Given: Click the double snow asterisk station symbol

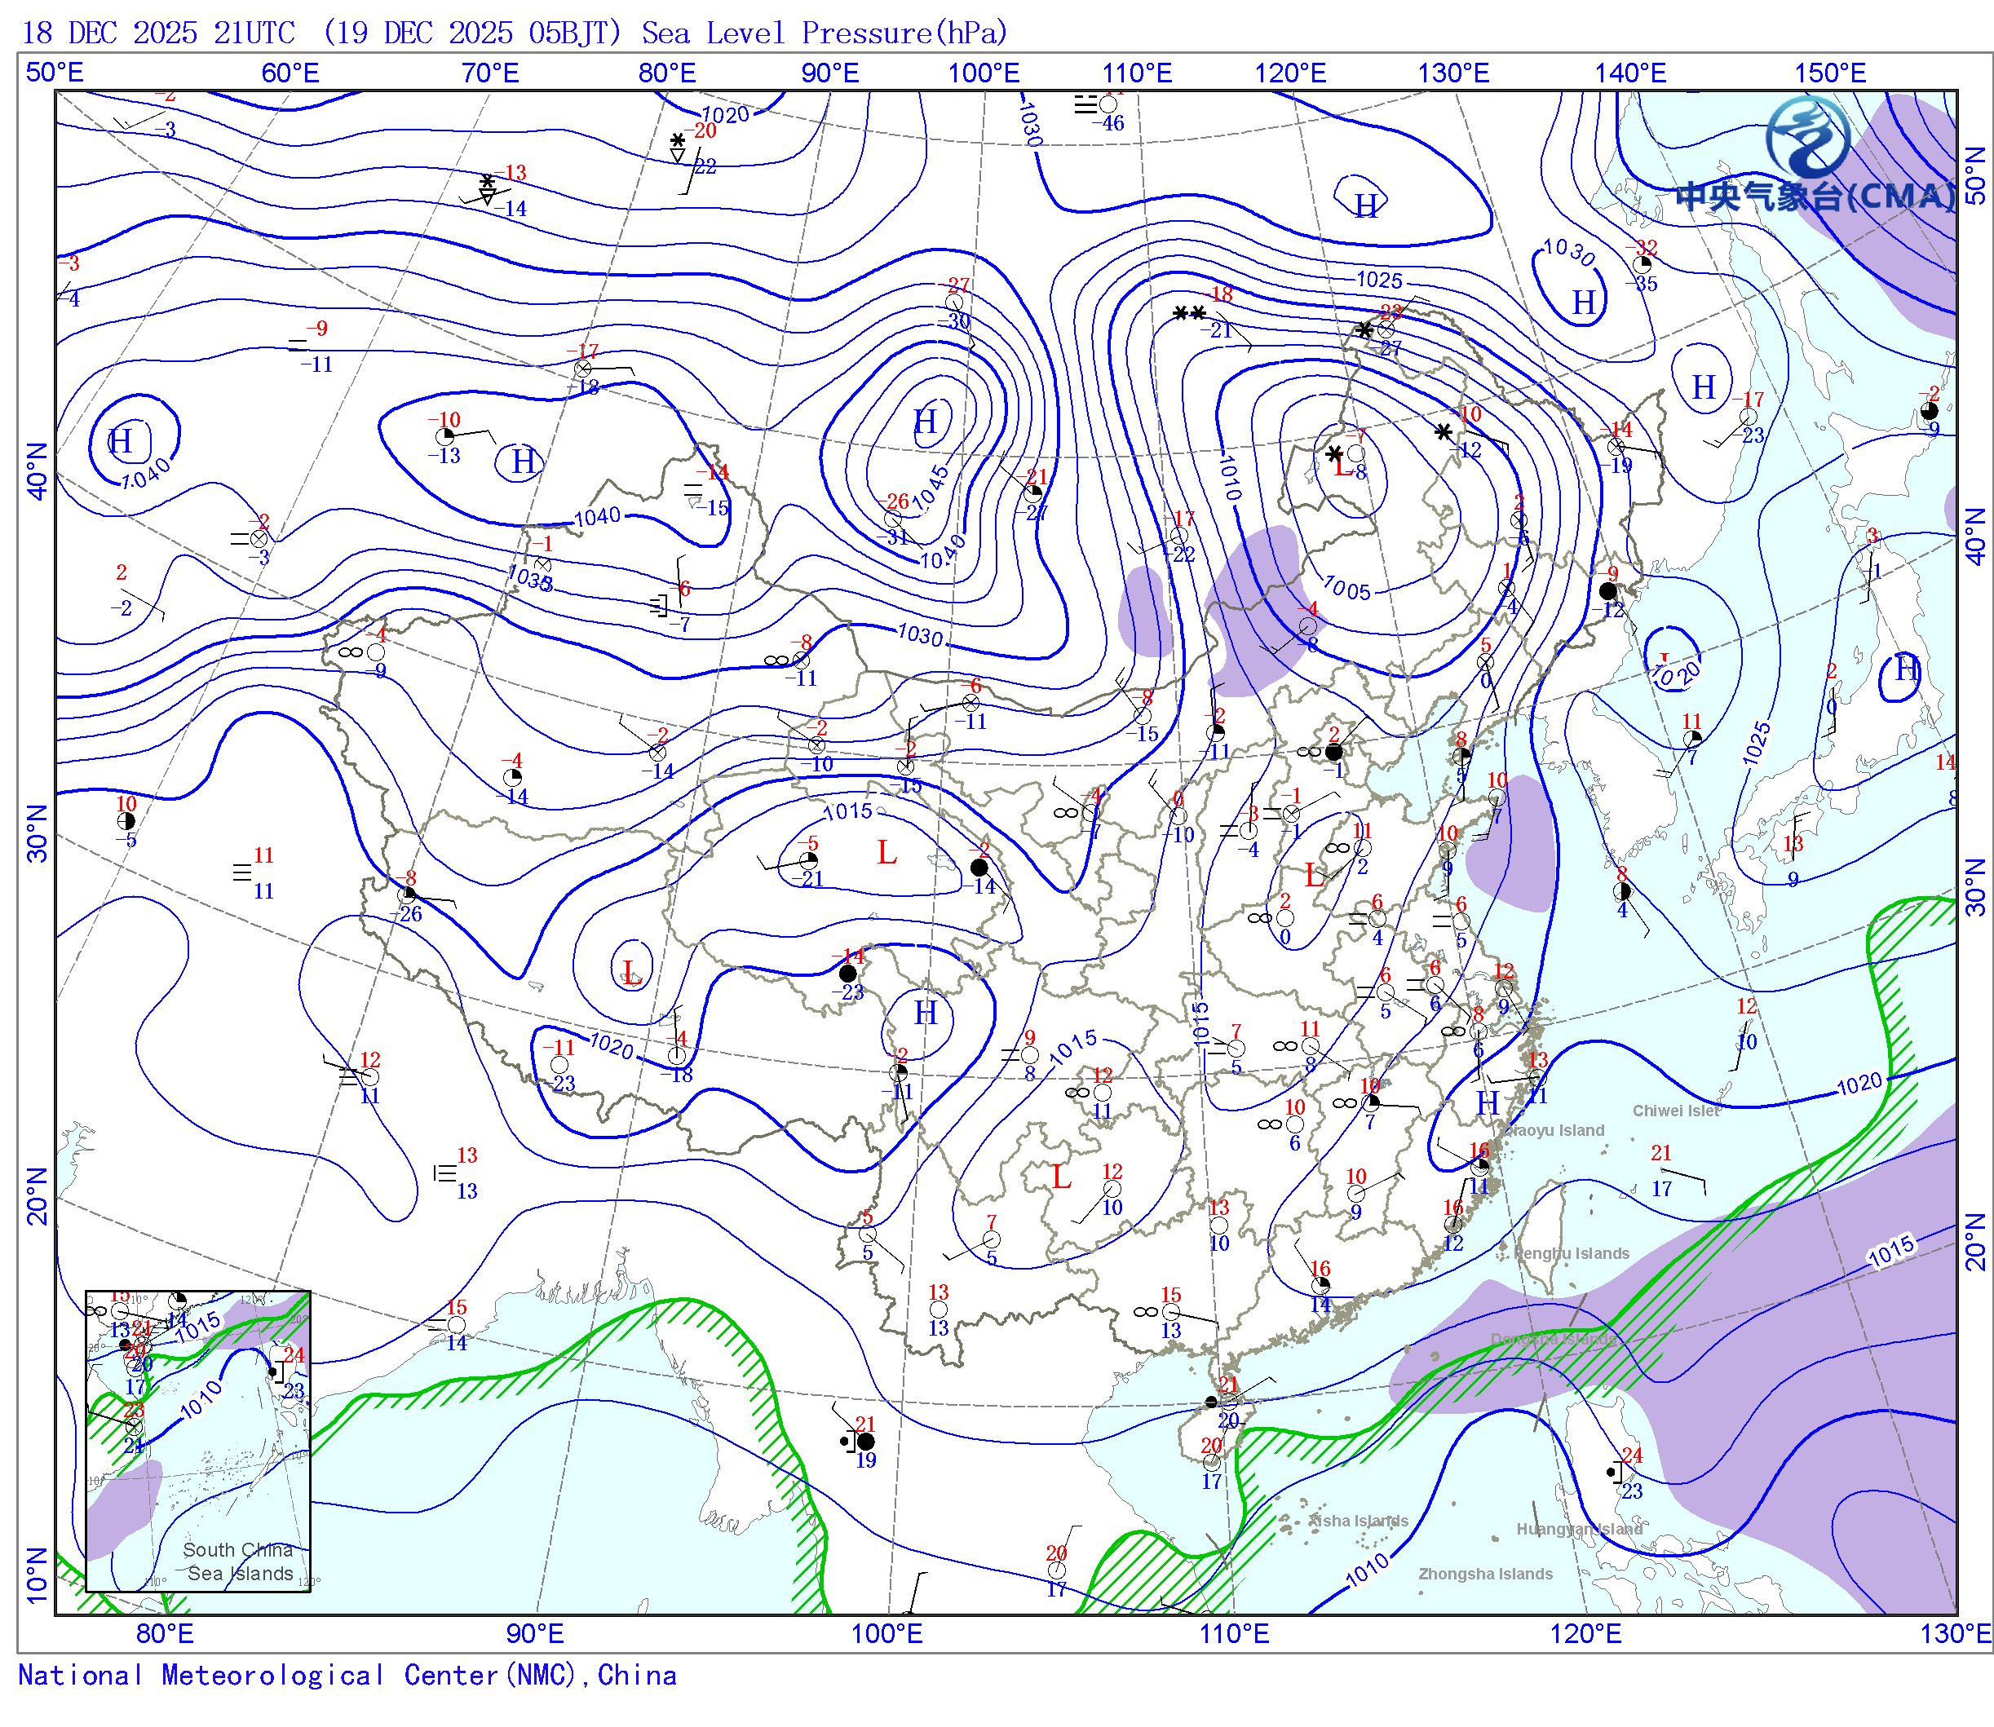Looking at the screenshot, I should click(1189, 313).
